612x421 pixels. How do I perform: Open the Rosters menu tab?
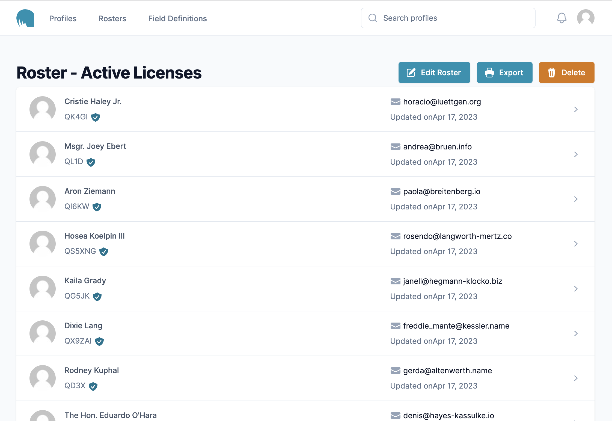112,19
